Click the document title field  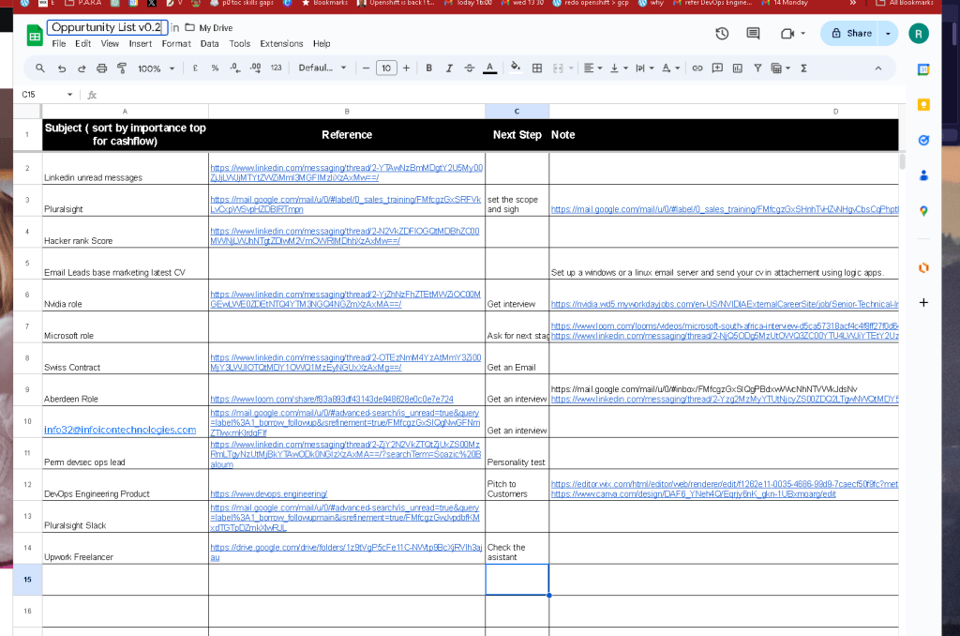click(107, 27)
